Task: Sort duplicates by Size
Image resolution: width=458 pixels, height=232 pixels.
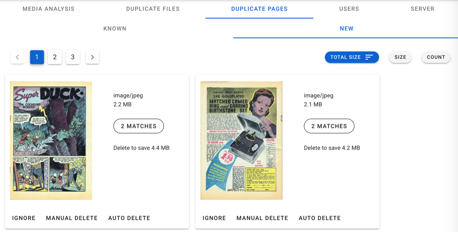Action: 400,57
